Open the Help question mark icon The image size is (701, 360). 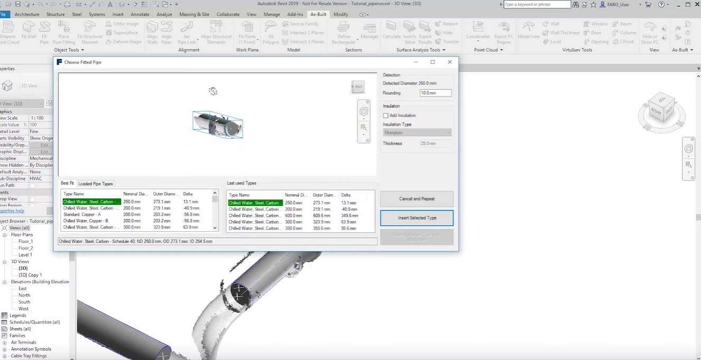tap(661, 4)
